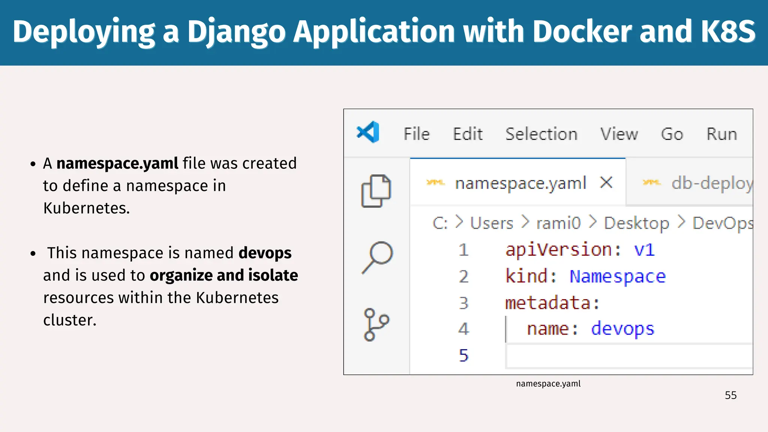Click line number 5 in gutter
Image resolution: width=768 pixels, height=432 pixels.
click(464, 355)
